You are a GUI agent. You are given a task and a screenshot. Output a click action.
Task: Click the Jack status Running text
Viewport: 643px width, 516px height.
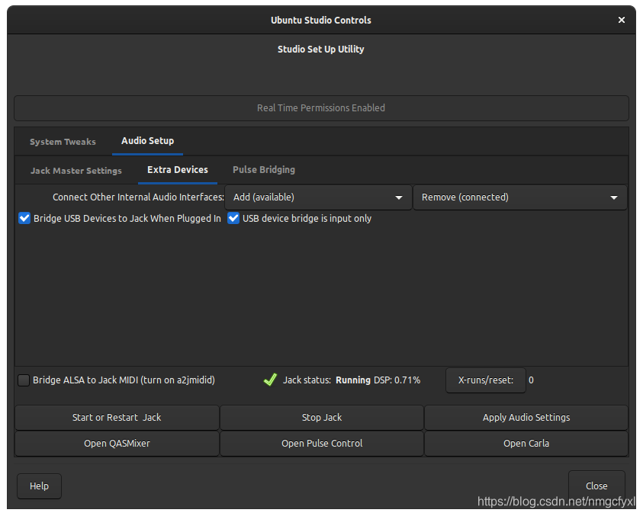click(353, 380)
